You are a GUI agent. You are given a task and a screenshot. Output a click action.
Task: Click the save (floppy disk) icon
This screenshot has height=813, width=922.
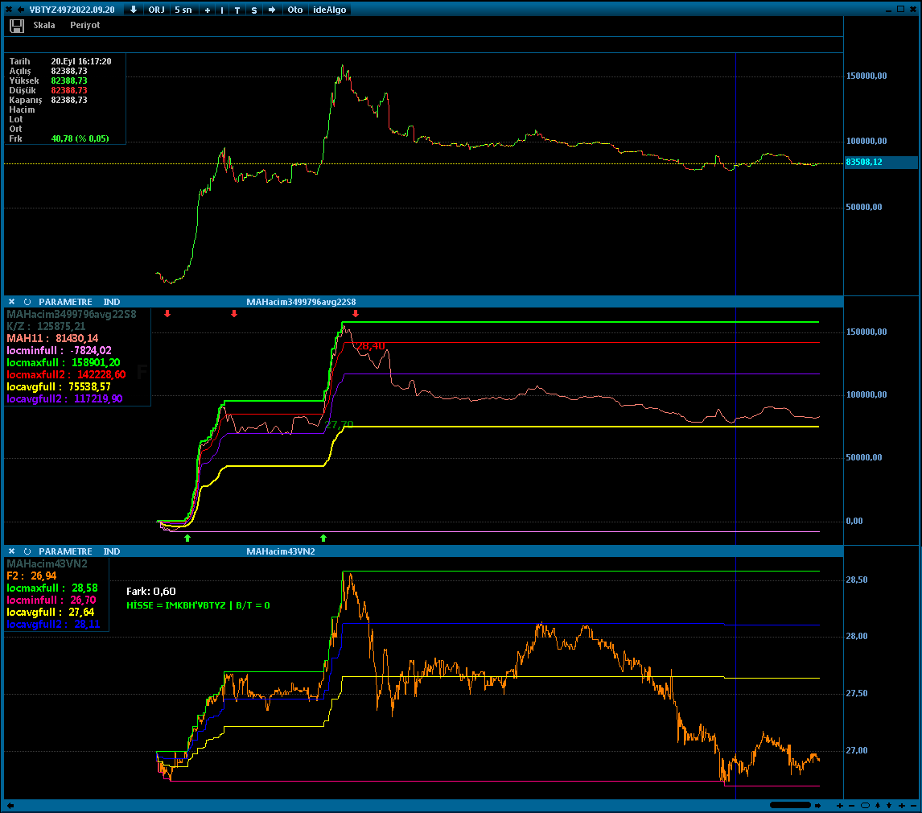pos(17,26)
